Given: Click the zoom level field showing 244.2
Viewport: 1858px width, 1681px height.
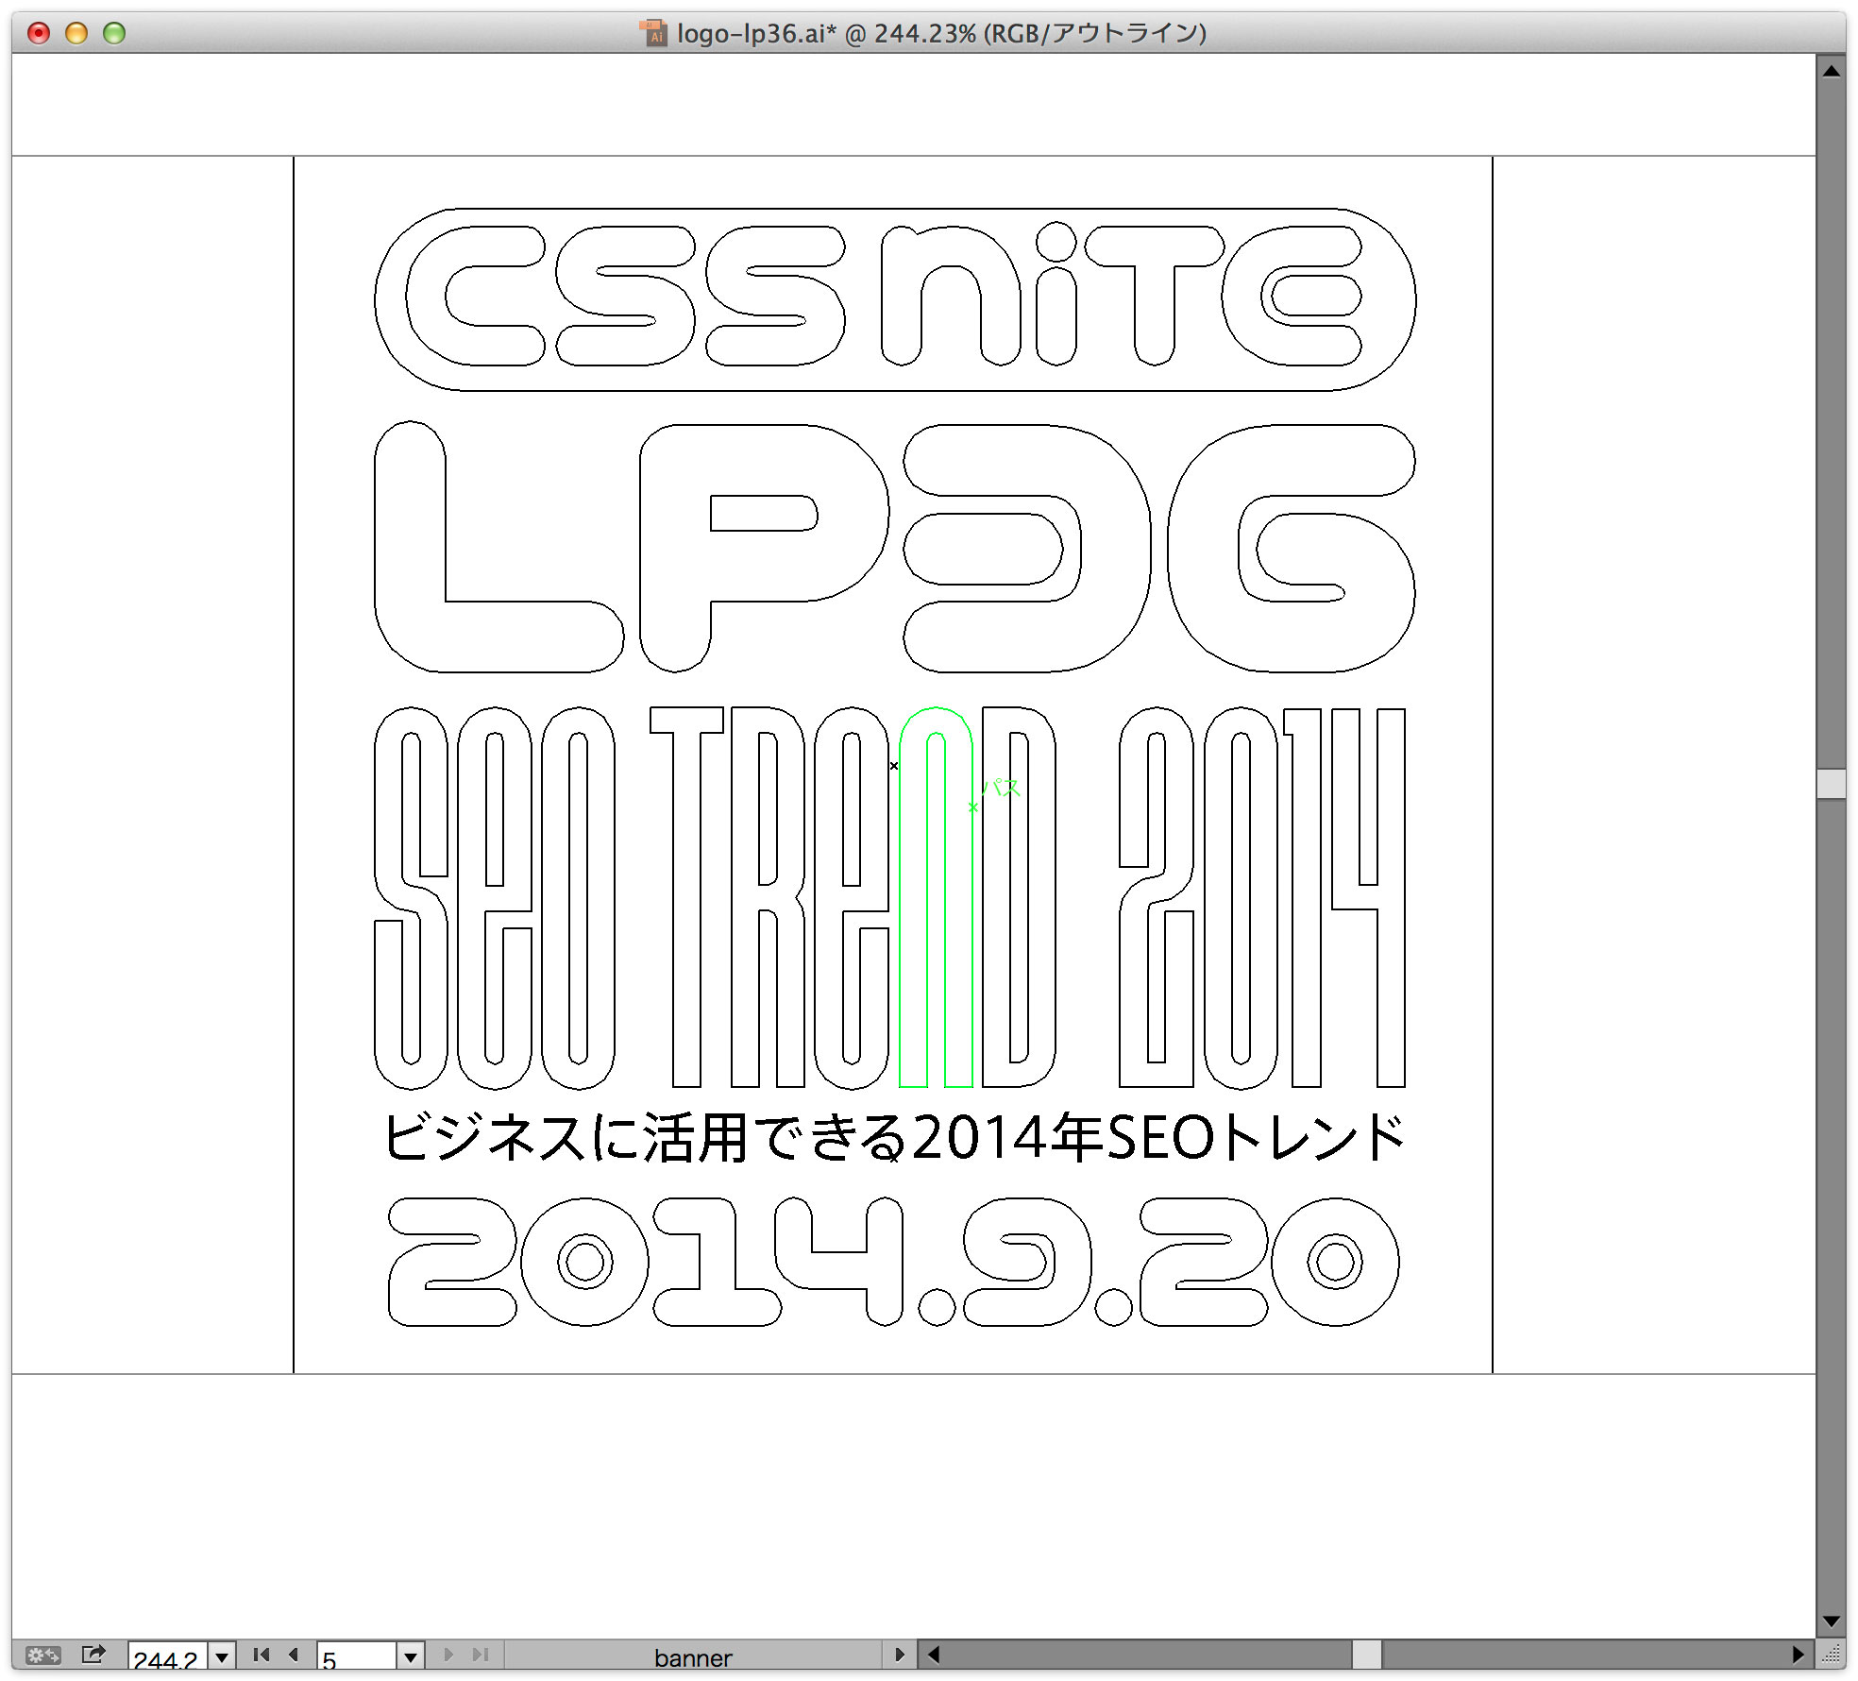Looking at the screenshot, I should pyautogui.click(x=167, y=1656).
